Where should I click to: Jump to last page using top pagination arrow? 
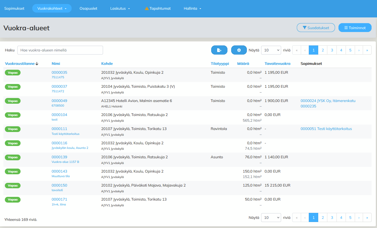(367, 50)
